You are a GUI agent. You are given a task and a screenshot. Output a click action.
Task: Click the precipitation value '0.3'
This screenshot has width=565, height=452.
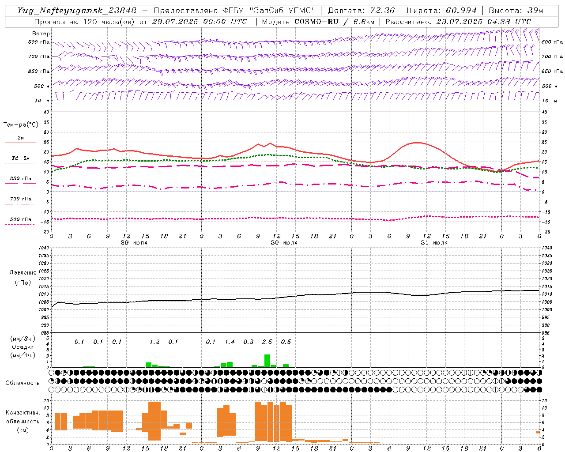249,342
